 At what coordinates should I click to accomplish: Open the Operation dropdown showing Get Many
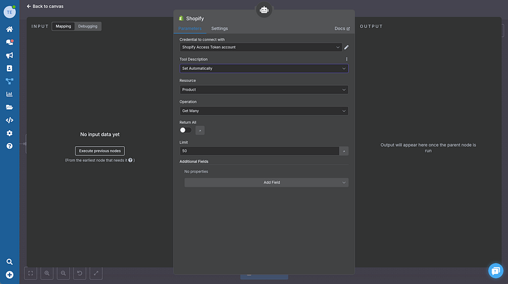coord(264,111)
